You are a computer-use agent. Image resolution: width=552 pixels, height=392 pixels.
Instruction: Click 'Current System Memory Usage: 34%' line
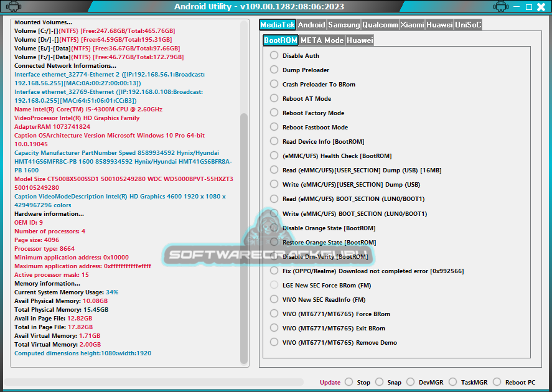(66, 292)
